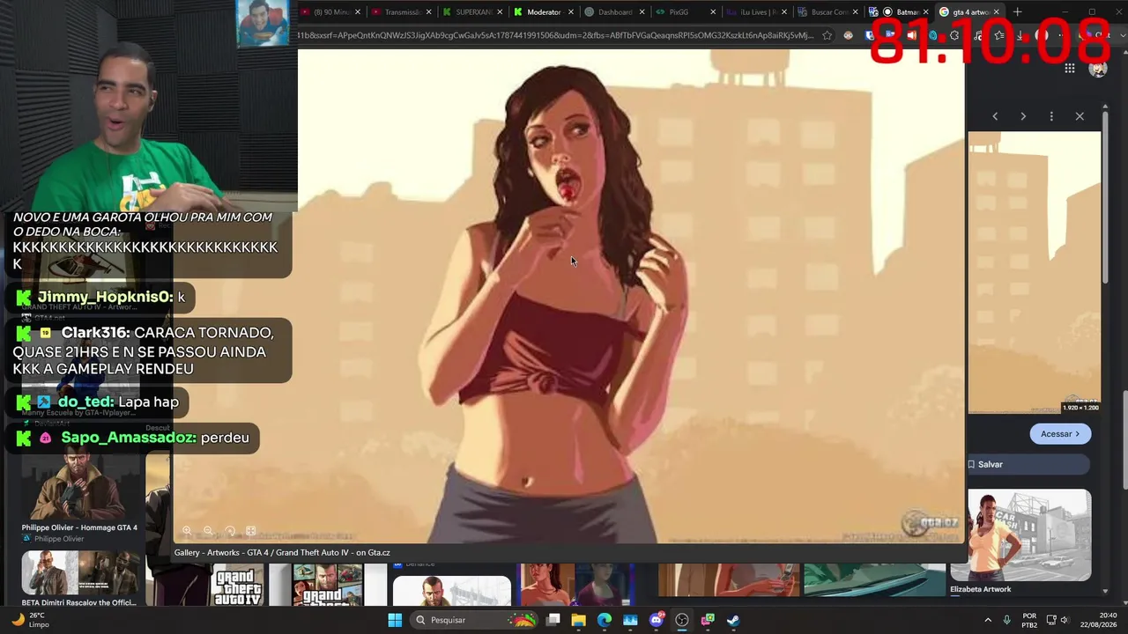
Task: Zoom in on the lightbox image
Action: [187, 531]
